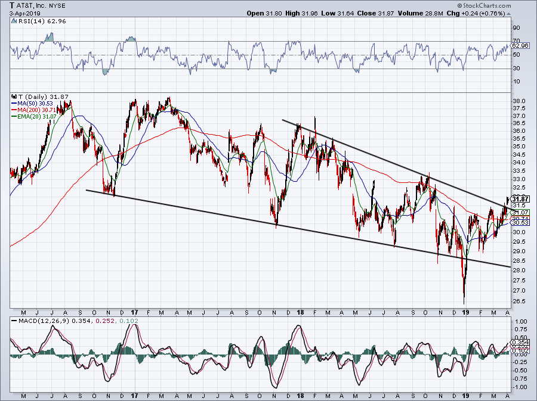Click the 62.96 tag on the RSI axis
The height and width of the screenshot is (401, 537).
point(521,45)
